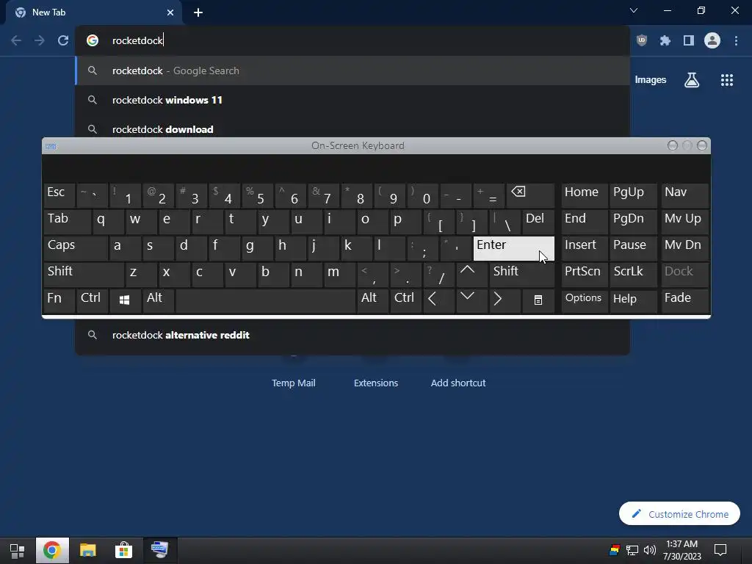
Task: Toggle the Chrome side panel icon
Action: (x=689, y=40)
